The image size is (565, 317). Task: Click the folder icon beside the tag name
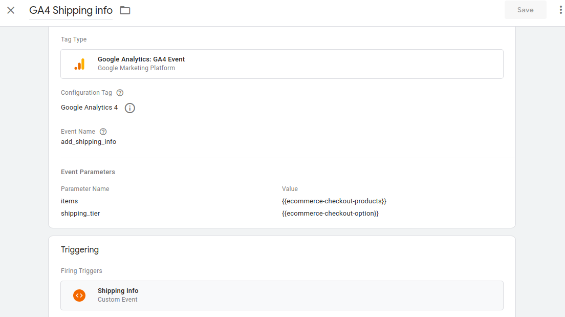pyautogui.click(x=125, y=10)
